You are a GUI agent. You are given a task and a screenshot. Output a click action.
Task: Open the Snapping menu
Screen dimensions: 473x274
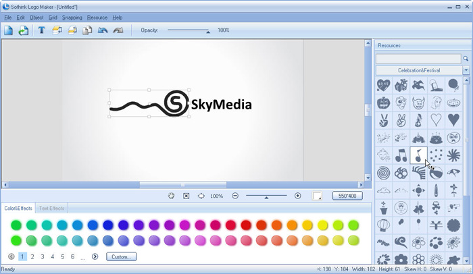[x=72, y=18]
